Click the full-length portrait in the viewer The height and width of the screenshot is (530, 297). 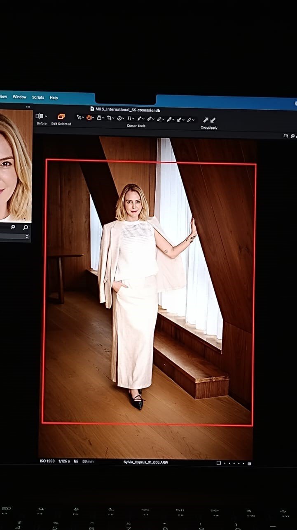coord(147,297)
